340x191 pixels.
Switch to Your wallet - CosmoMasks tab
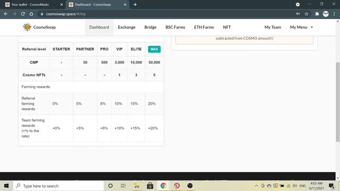point(30,5)
